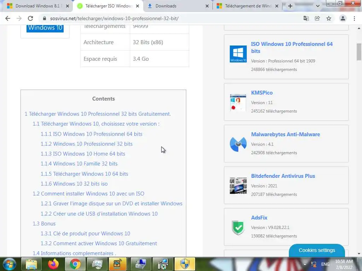Open the taskbar clock showing 10:58 AM

[x=344, y=264]
